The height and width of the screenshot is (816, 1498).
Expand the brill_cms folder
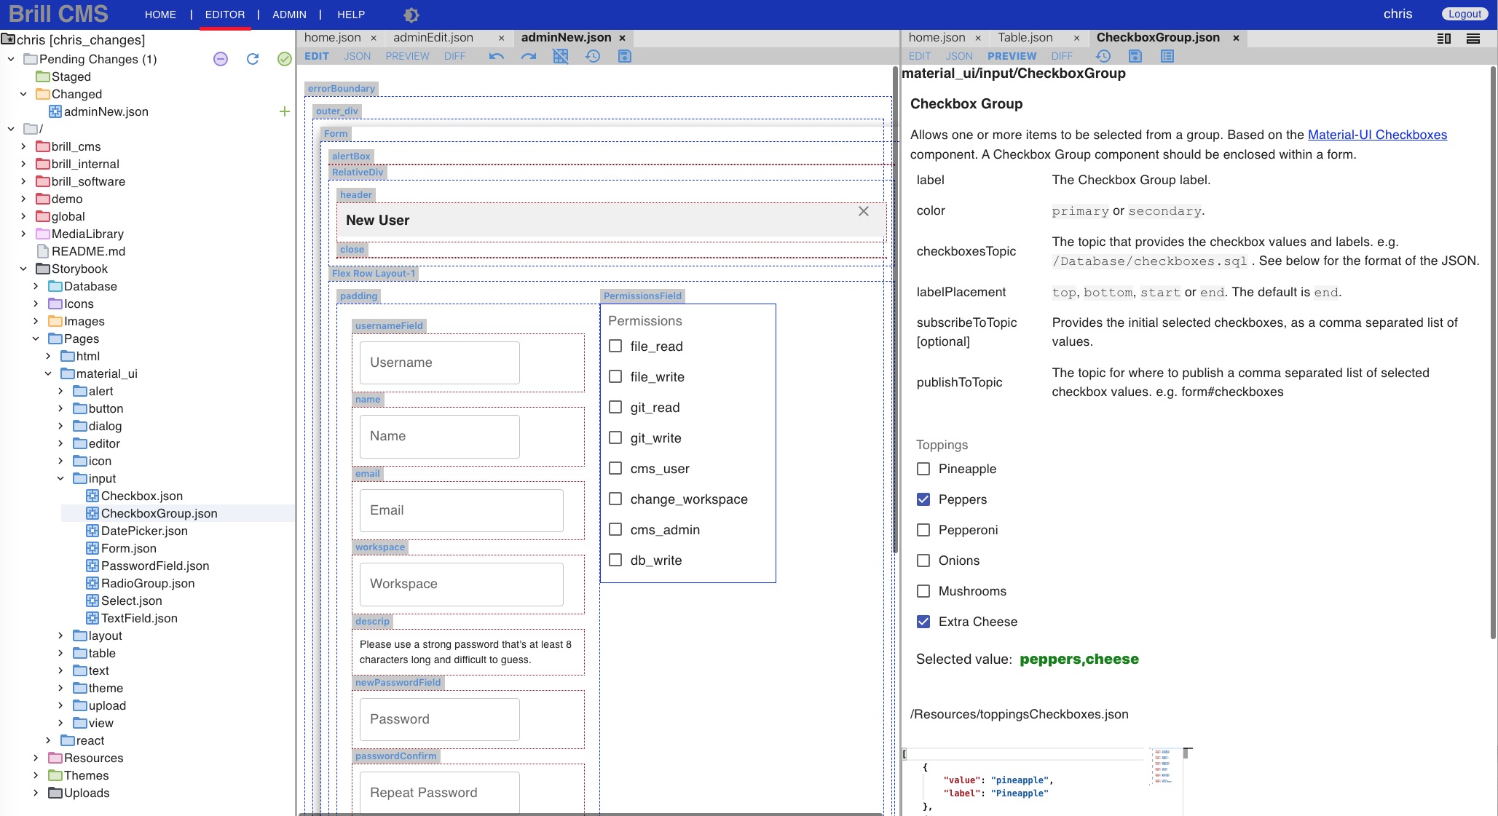pyautogui.click(x=23, y=146)
